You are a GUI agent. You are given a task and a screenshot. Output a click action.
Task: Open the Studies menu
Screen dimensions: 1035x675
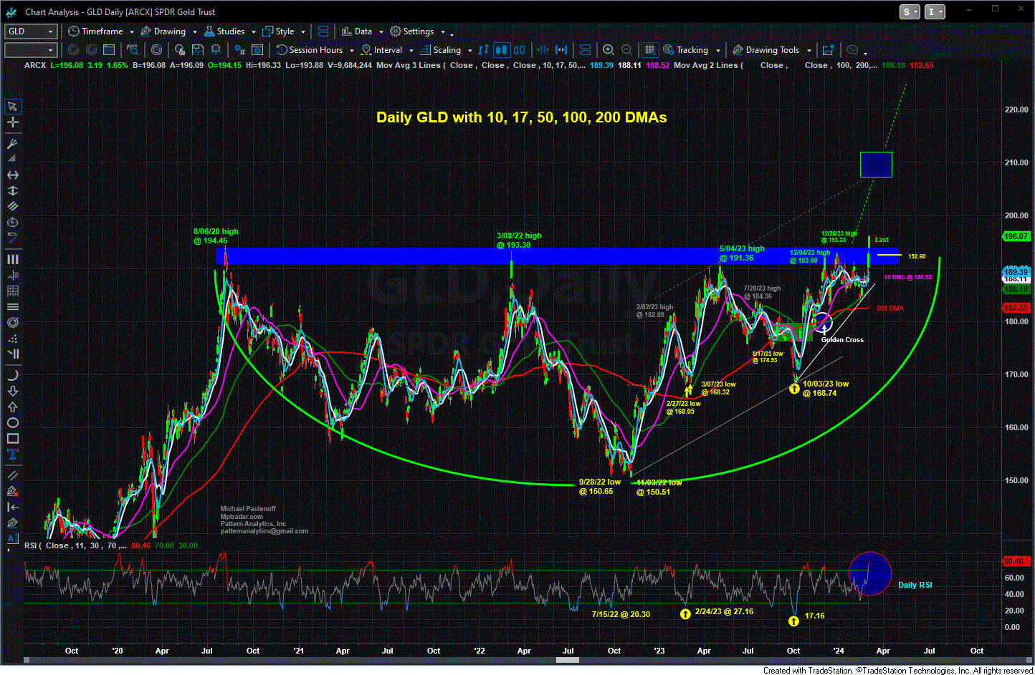(x=224, y=31)
